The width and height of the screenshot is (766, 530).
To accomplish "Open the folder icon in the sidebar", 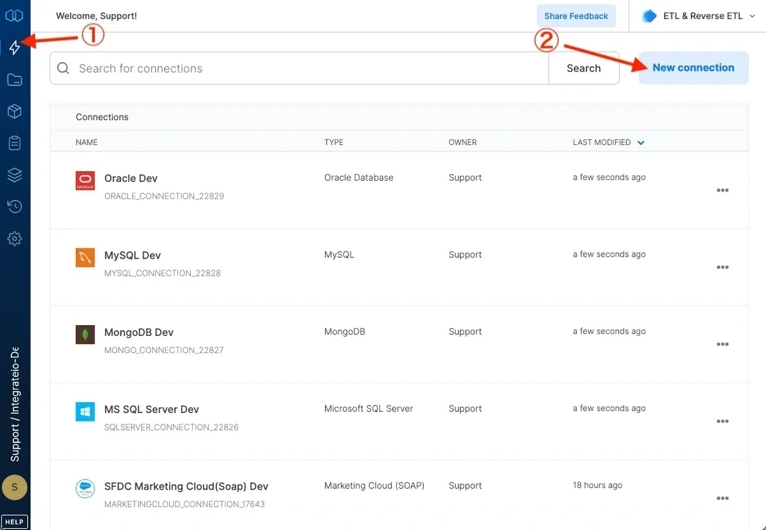I will pos(15,80).
